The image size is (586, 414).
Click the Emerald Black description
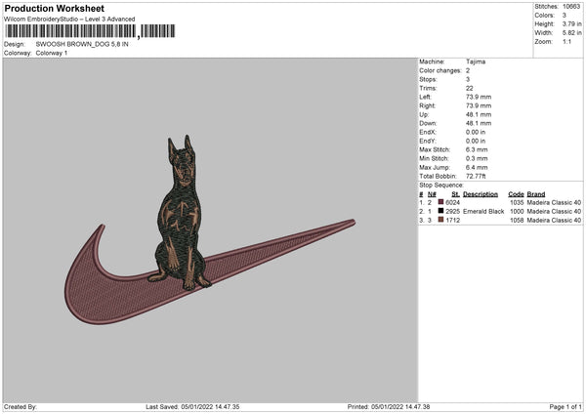coord(483,212)
